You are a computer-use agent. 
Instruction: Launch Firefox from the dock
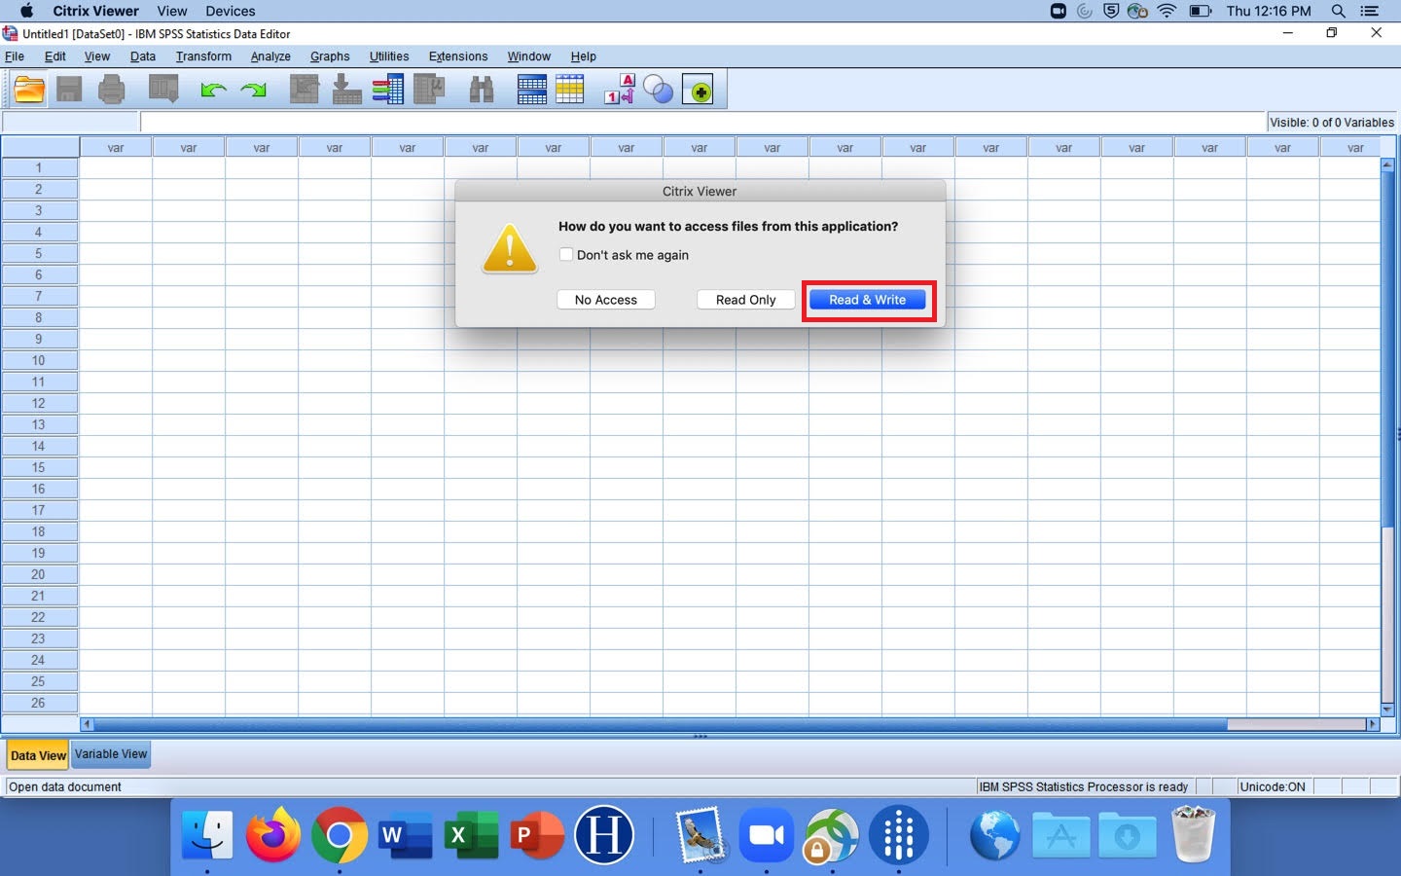coord(273,835)
